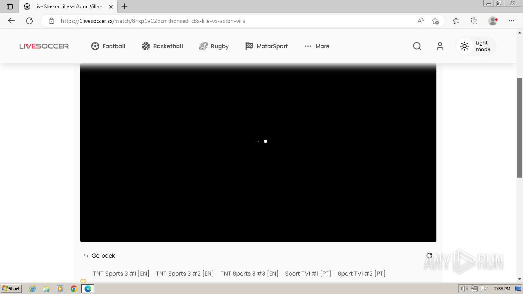Refresh the page in browser toolbar

[29, 21]
